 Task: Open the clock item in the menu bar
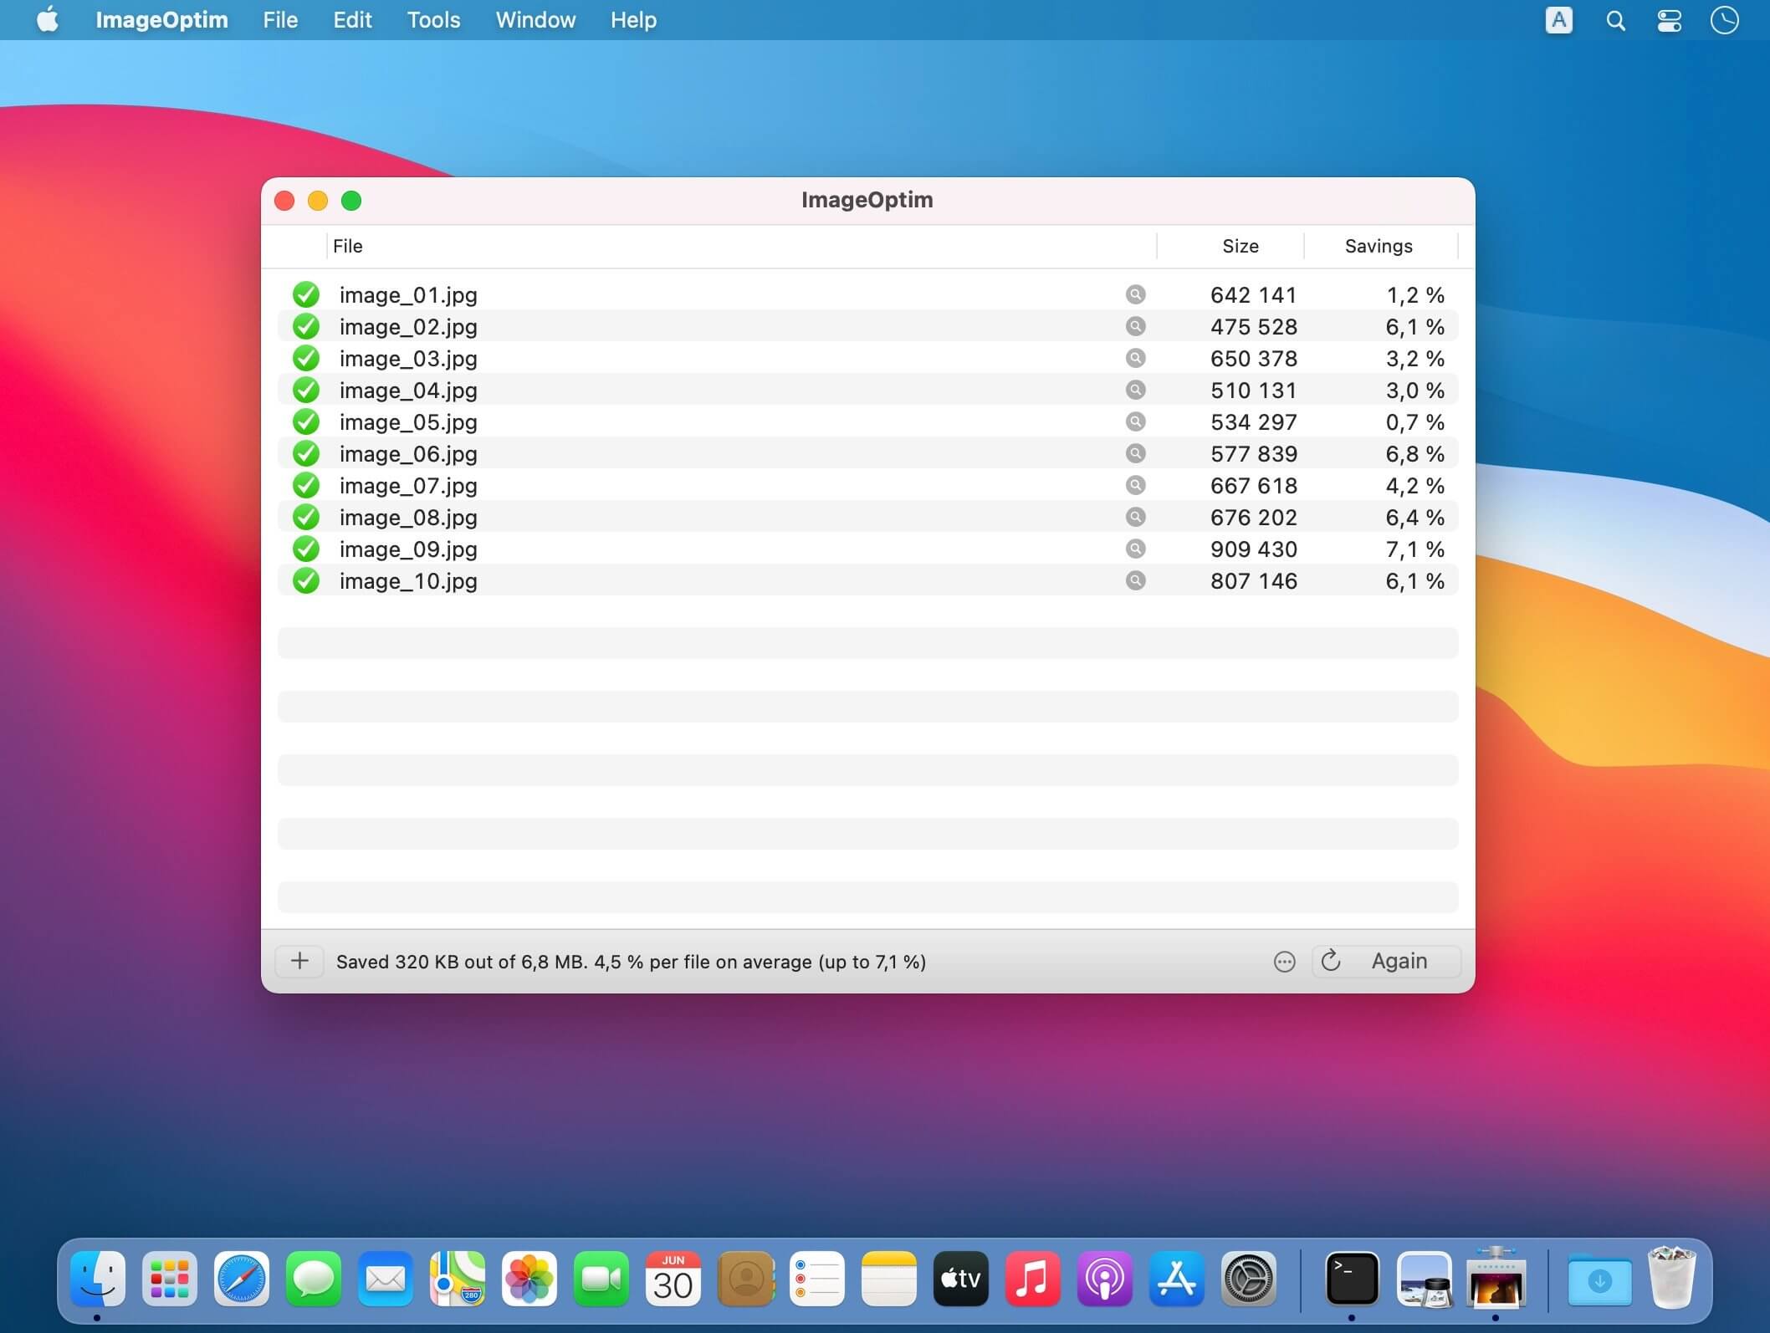point(1724,20)
